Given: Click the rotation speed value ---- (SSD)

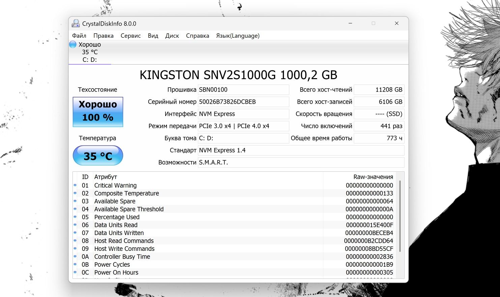Looking at the screenshot, I should pyautogui.click(x=379, y=114).
